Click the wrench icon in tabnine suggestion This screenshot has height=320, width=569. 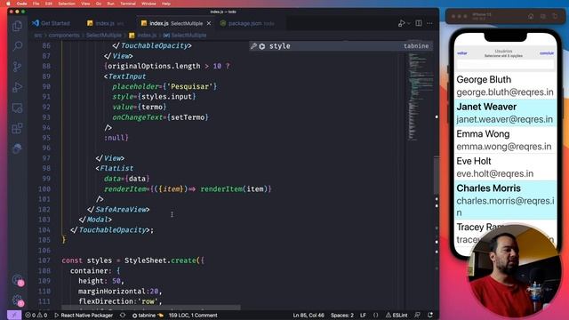(x=254, y=46)
